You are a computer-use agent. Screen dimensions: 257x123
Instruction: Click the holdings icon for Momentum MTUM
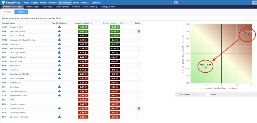[x=59, y=44]
